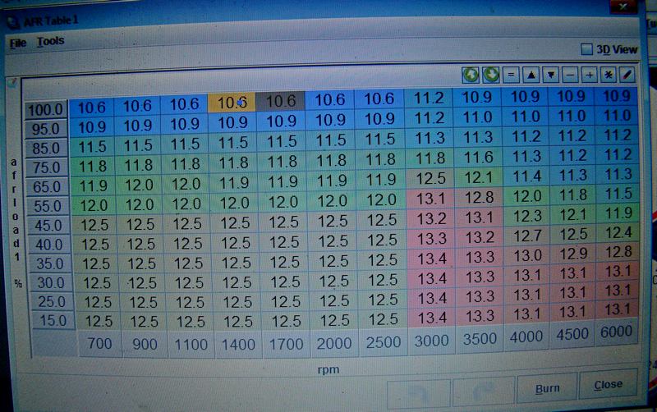This screenshot has height=412, width=657.
Task: Click the black down-triangle decrease icon
Action: click(550, 75)
